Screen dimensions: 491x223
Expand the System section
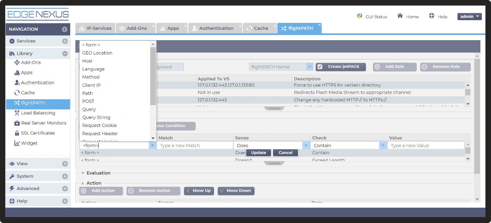point(65,176)
